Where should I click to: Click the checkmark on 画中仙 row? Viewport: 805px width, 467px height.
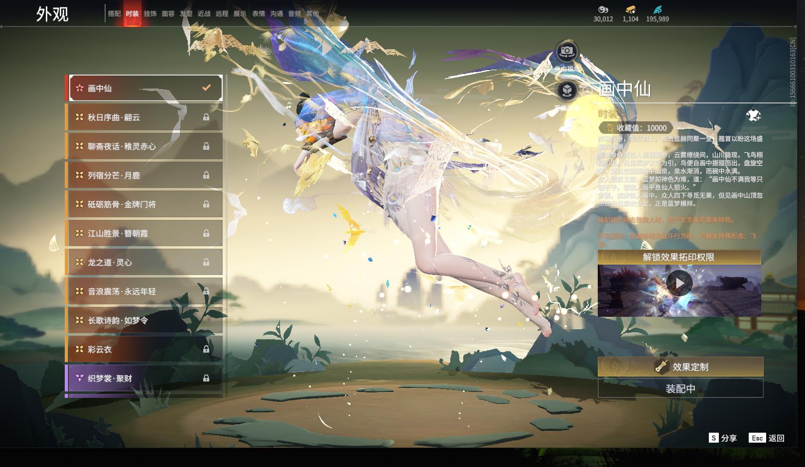[206, 88]
